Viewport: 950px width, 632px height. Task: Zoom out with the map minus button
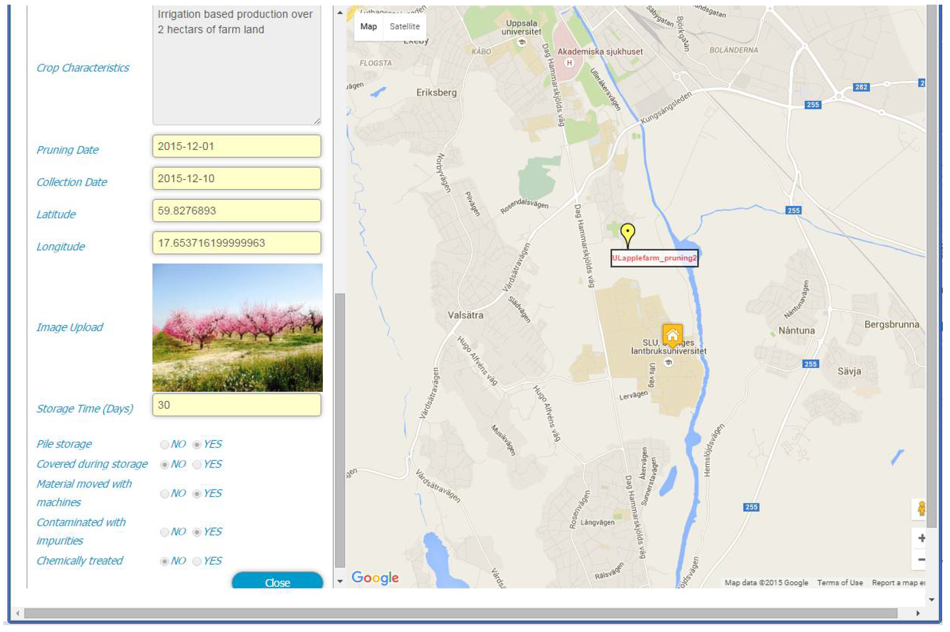[921, 559]
